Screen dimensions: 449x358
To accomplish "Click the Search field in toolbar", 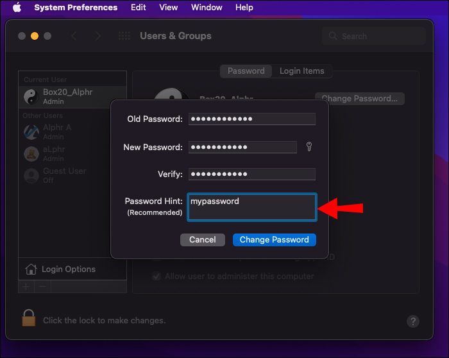I will tap(375, 37).
